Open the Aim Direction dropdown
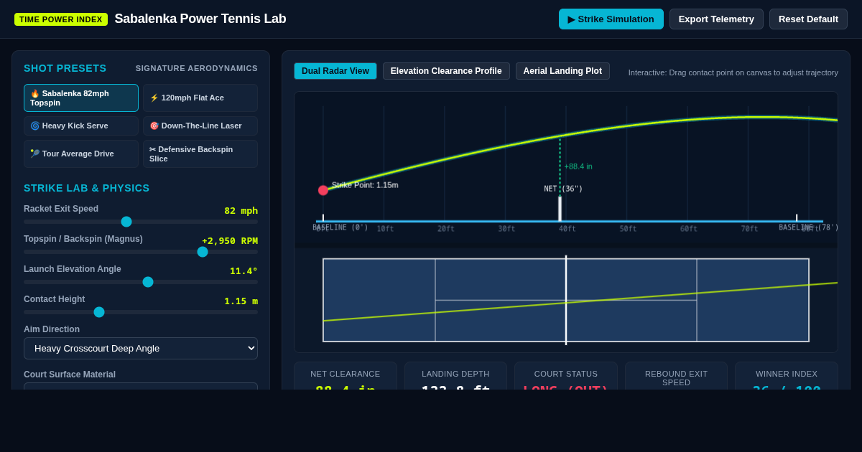Viewport: 862px width, 452px height. (x=141, y=349)
